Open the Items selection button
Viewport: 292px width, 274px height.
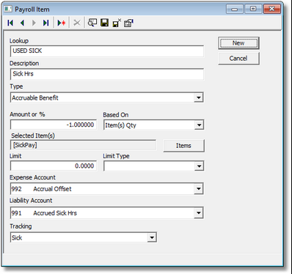coord(183,146)
